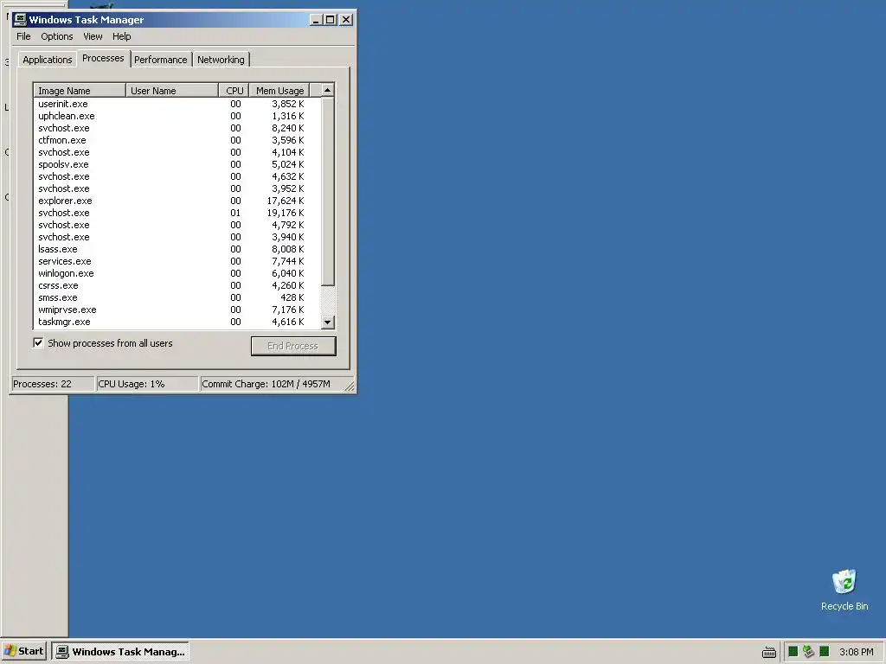Maximize the Windows Task Manager window
The height and width of the screenshot is (664, 886).
(330, 21)
